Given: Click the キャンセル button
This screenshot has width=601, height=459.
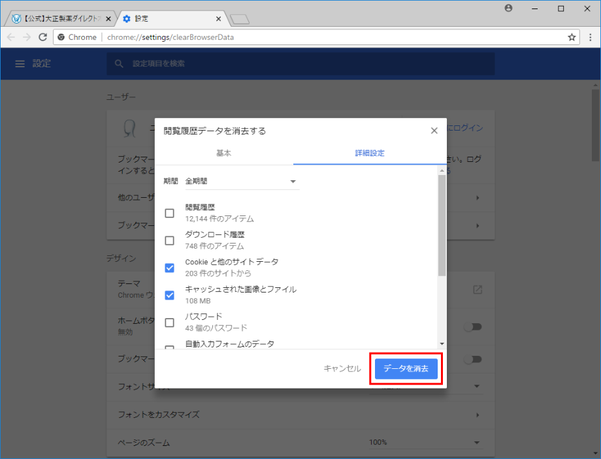Looking at the screenshot, I should pyautogui.click(x=342, y=369).
